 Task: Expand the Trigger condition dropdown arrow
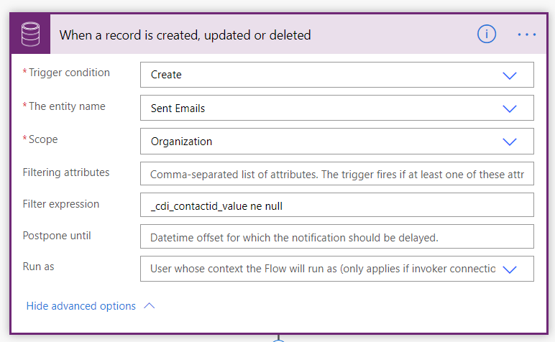coord(510,75)
